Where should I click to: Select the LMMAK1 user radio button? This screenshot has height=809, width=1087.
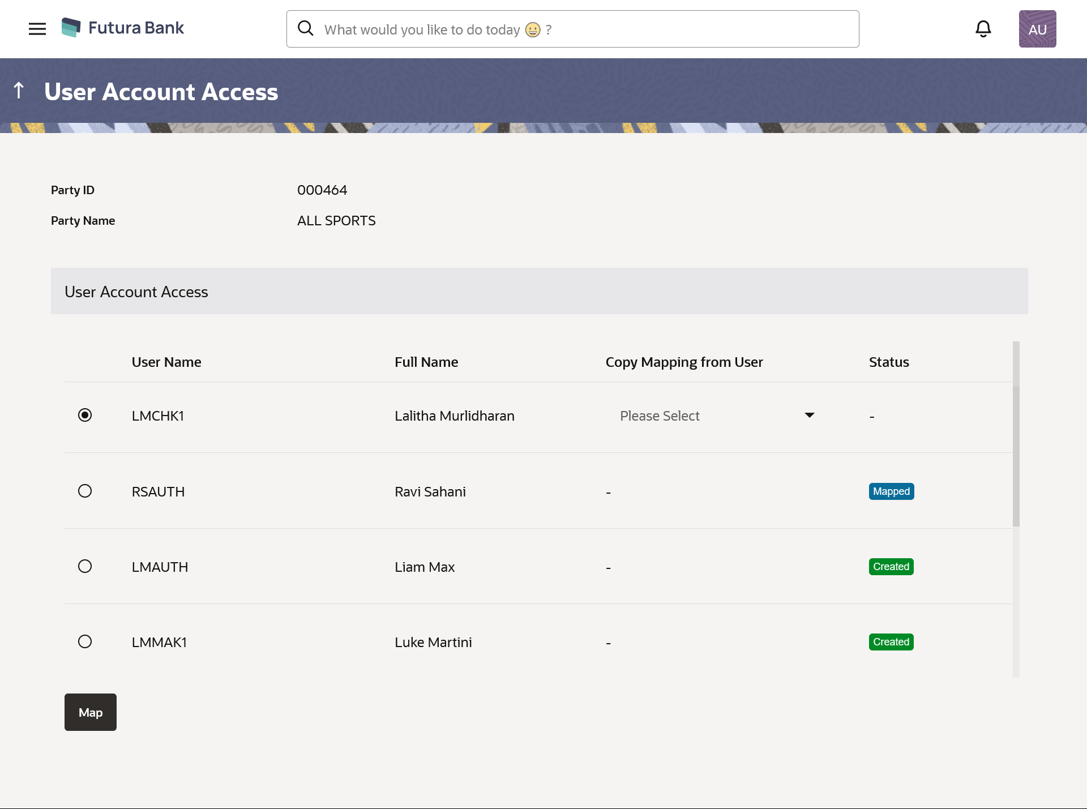pos(85,642)
